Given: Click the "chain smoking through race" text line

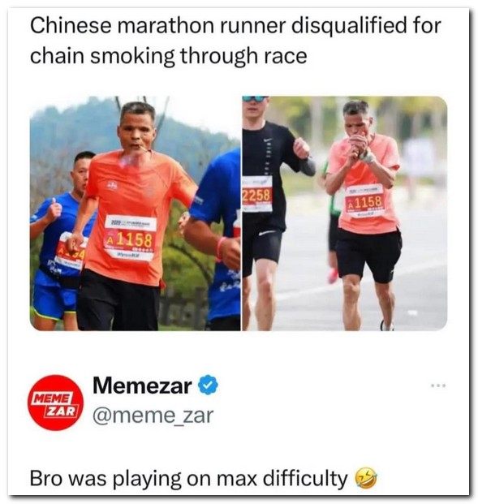Looking at the screenshot, I should (x=169, y=56).
